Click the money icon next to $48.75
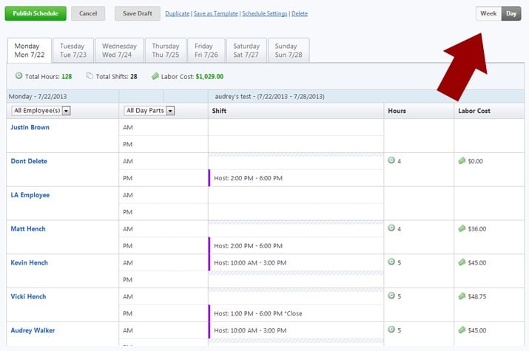529x351 pixels. coord(462,296)
